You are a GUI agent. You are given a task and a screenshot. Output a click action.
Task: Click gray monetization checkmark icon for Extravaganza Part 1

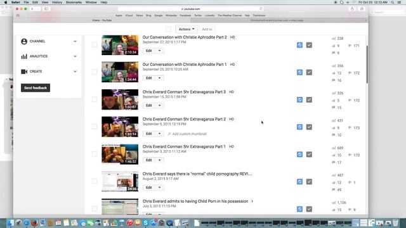click(x=309, y=155)
